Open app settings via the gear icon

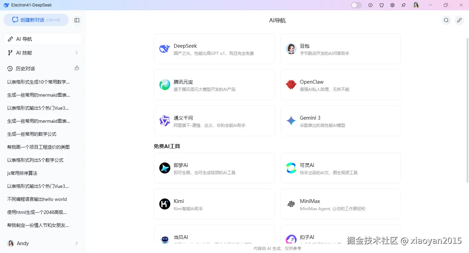[392, 5]
